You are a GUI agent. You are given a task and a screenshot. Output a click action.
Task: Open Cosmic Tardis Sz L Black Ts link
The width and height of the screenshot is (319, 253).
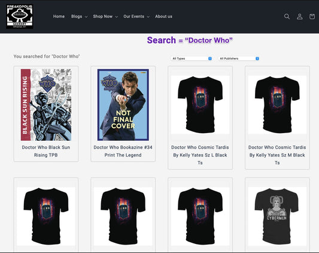pyautogui.click(x=200, y=155)
